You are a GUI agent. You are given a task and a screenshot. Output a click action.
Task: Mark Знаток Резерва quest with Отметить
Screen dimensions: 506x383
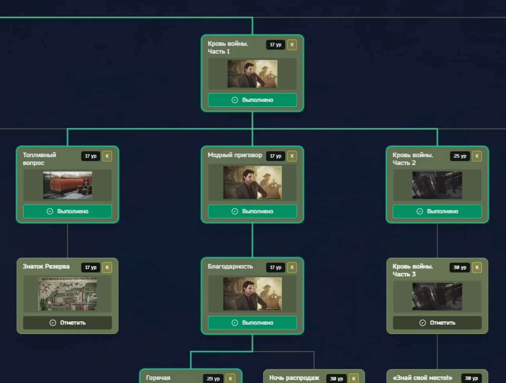click(x=67, y=323)
